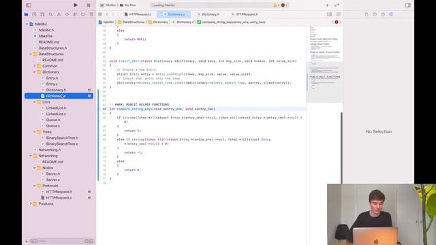Jump to the error in jump bar
Screen dimensions: 436x245
[337, 22]
